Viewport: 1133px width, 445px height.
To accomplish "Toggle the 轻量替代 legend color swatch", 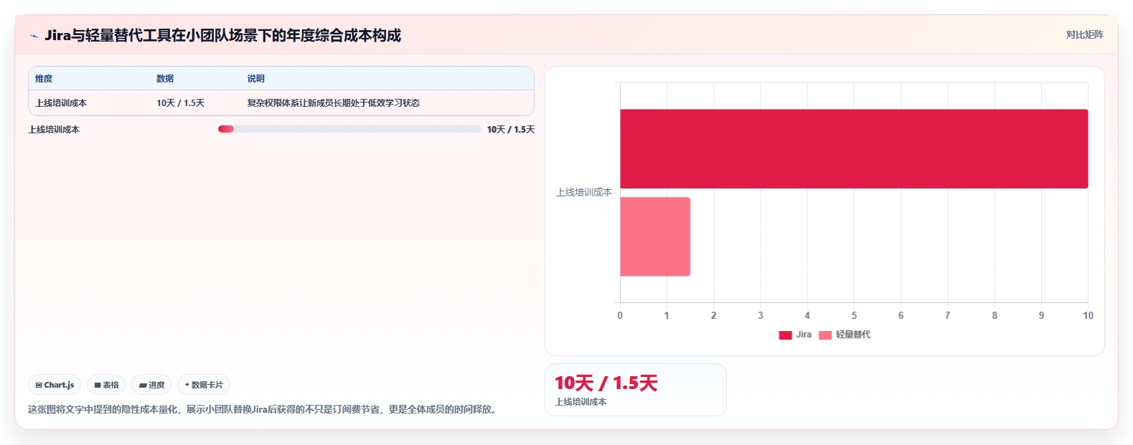I will pyautogui.click(x=825, y=335).
